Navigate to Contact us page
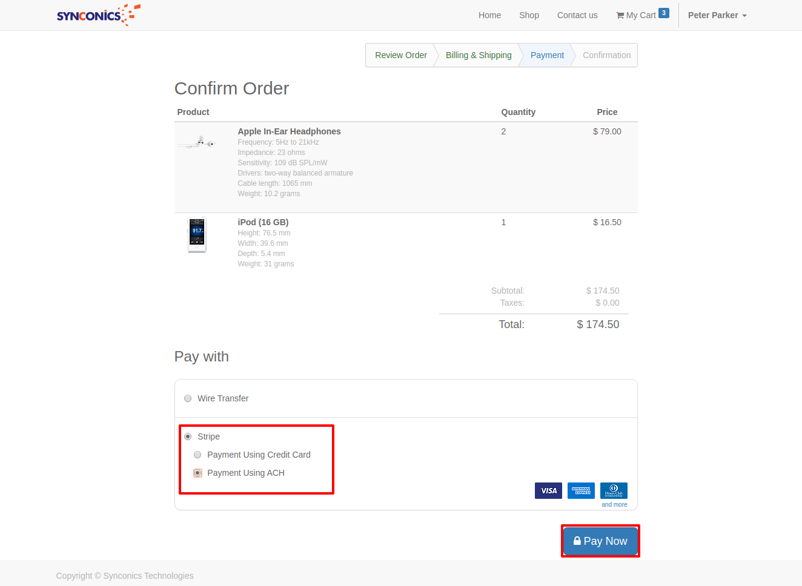This screenshot has width=802, height=586. (x=577, y=15)
